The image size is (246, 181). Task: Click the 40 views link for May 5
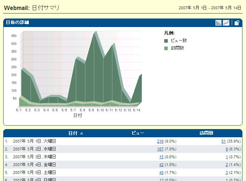(x=161, y=172)
